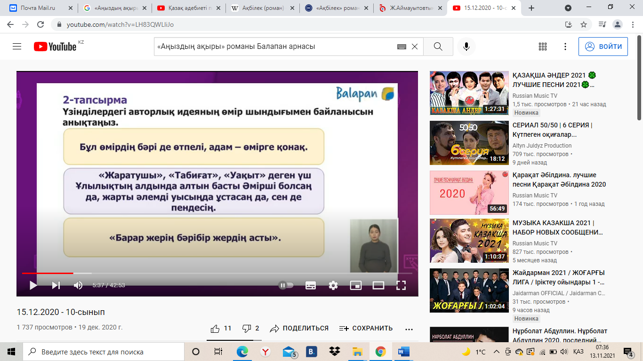Like the video with thumbs up
The image size is (643, 361).
pos(221,329)
